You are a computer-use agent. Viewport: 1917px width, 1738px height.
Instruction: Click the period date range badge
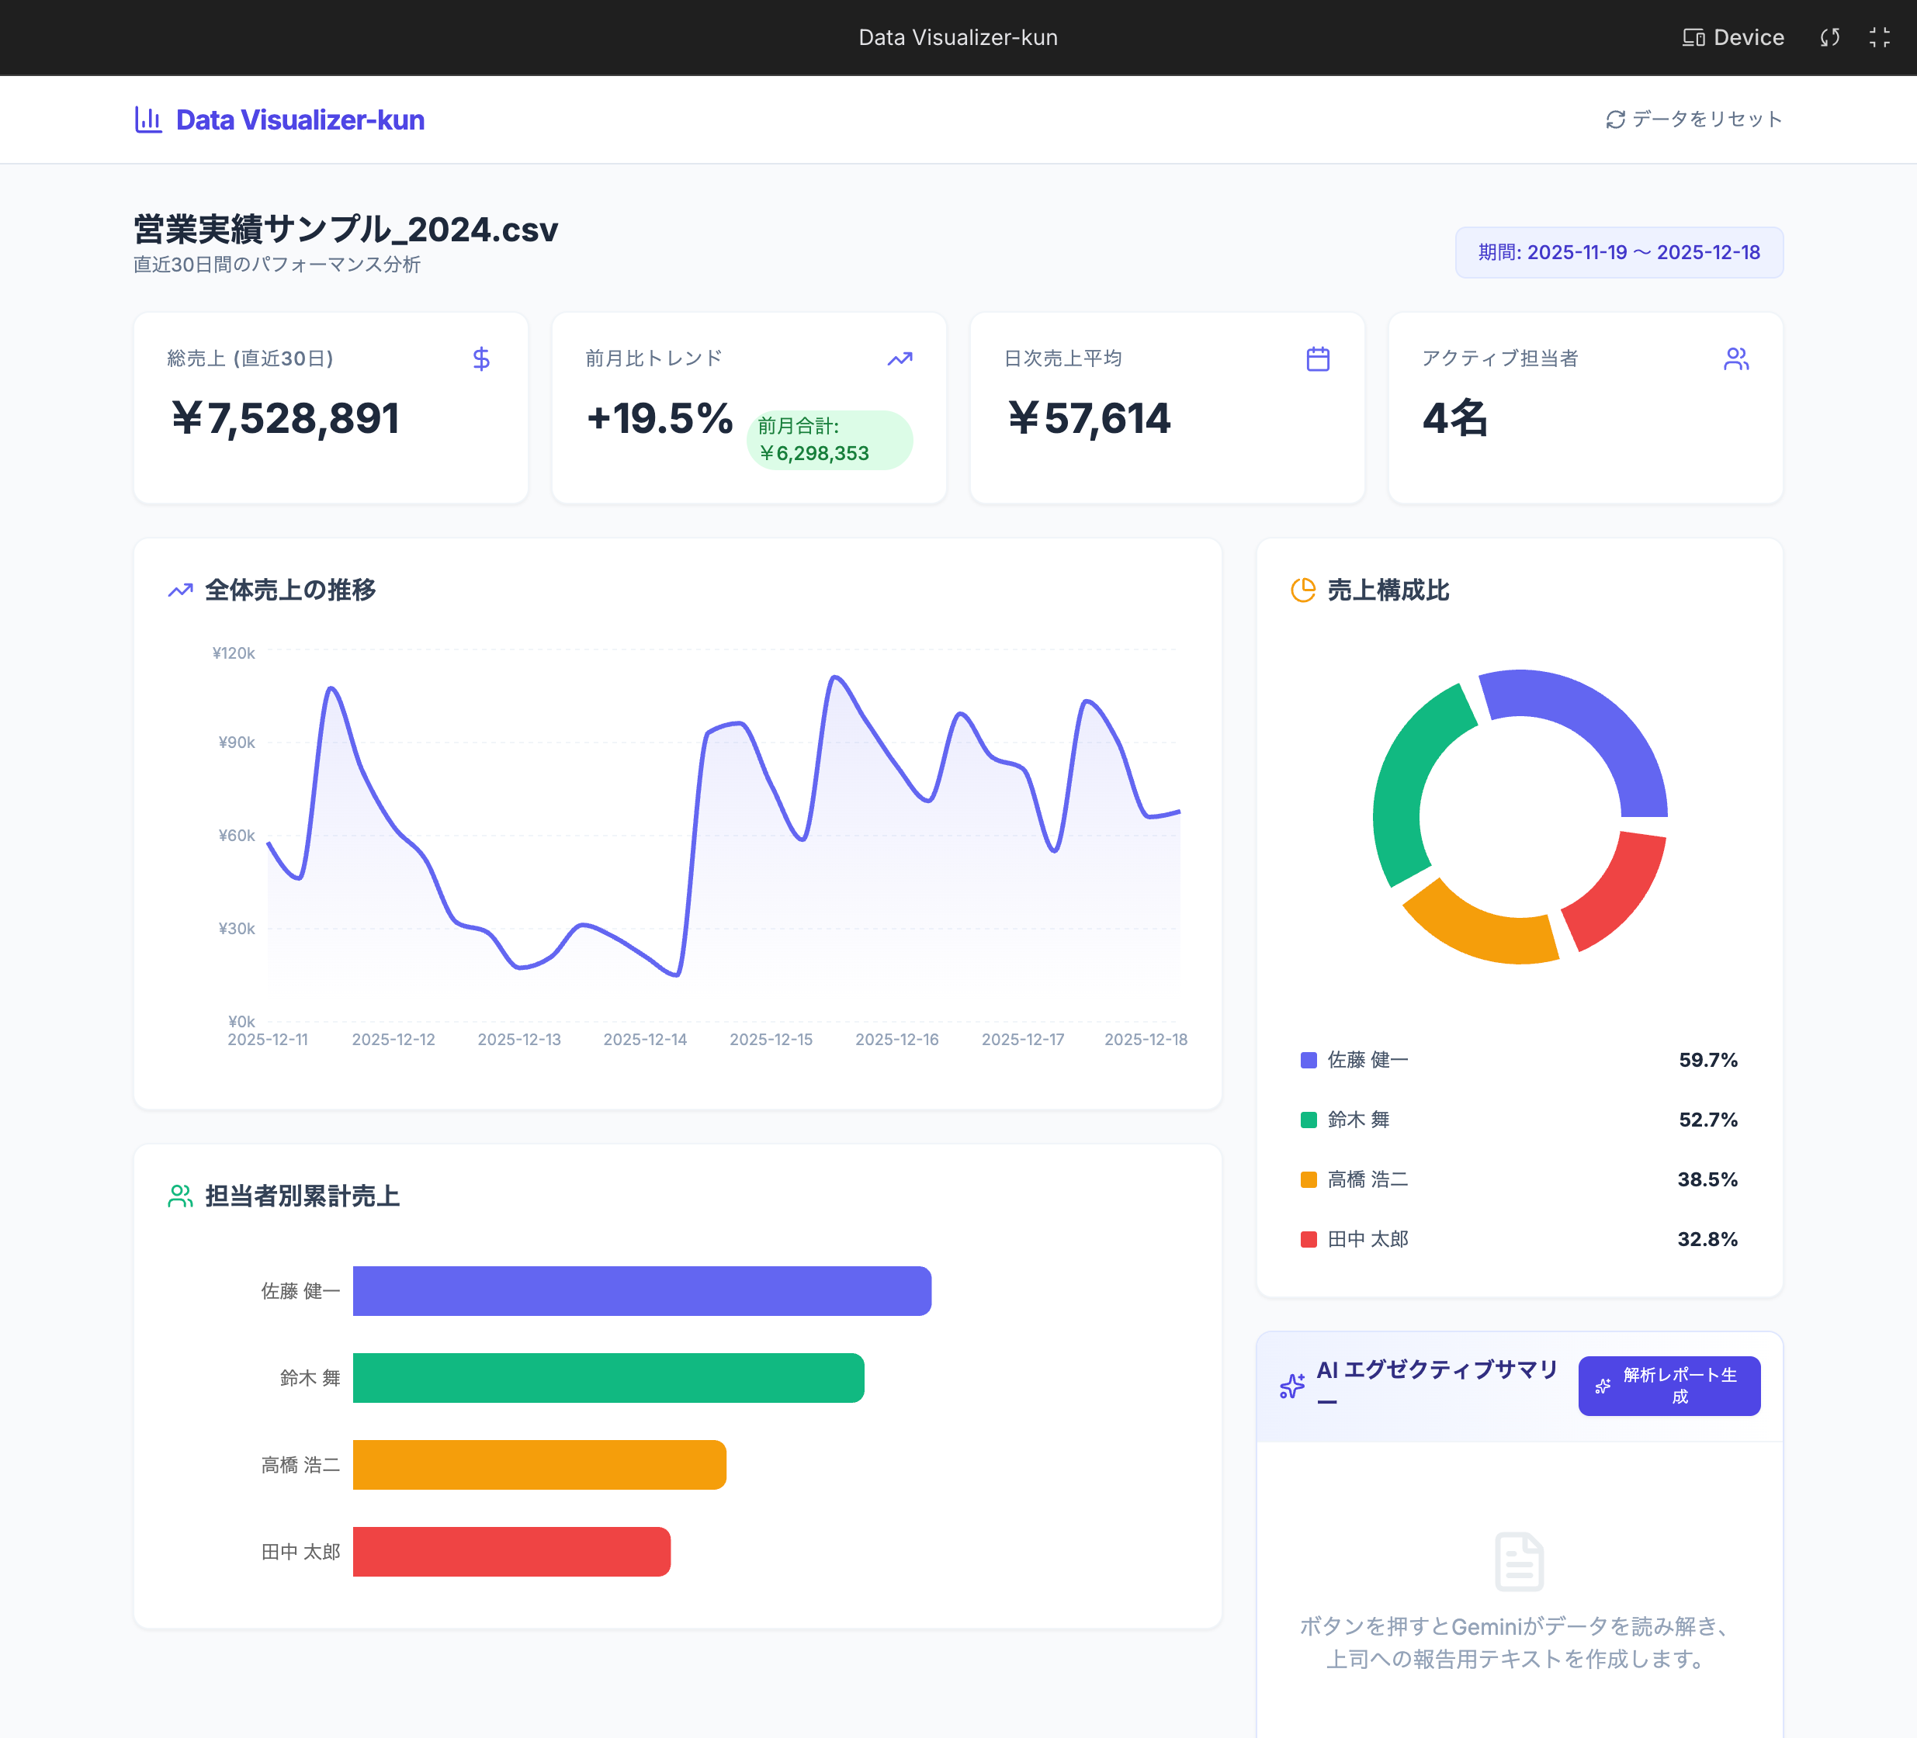[1618, 252]
